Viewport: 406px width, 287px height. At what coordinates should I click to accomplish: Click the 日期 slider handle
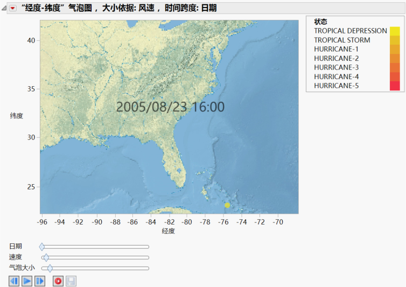pyautogui.click(x=42, y=247)
